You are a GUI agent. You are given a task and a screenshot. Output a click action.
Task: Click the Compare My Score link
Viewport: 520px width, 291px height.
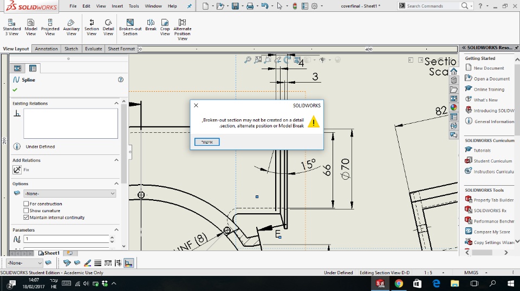(x=492, y=232)
